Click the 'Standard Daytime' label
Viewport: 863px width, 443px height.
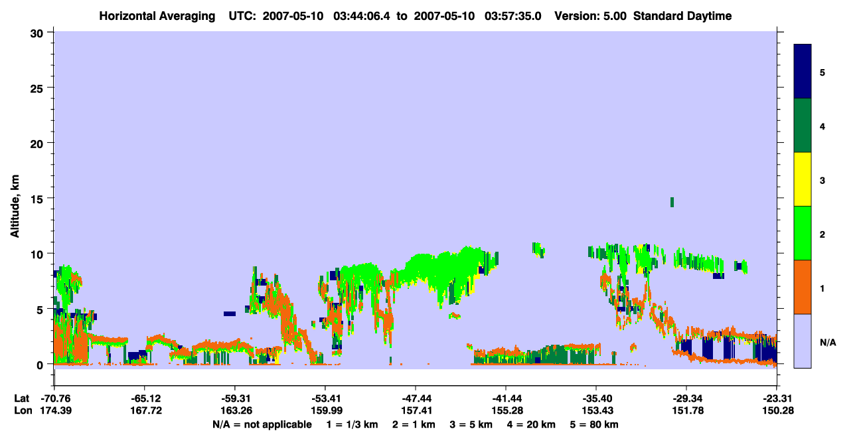pyautogui.click(x=682, y=16)
